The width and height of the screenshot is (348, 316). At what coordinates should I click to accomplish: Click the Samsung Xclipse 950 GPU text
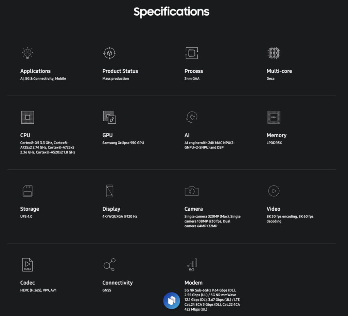[123, 143]
